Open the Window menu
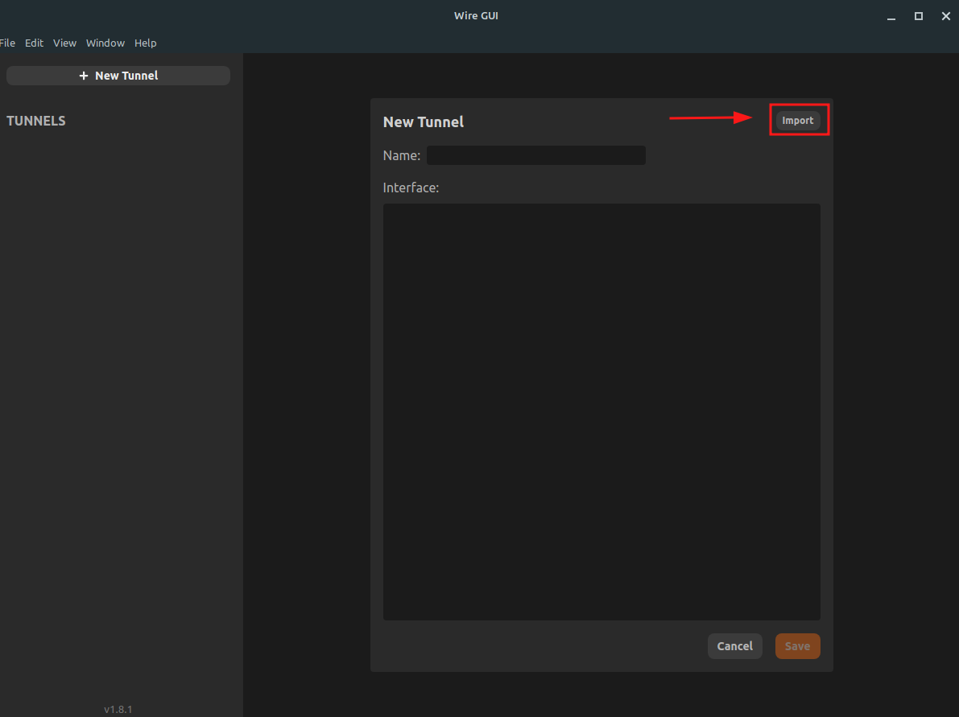Viewport: 959px width, 717px height. (105, 43)
